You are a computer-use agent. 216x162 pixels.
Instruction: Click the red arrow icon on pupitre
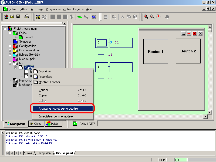[189, 34]
